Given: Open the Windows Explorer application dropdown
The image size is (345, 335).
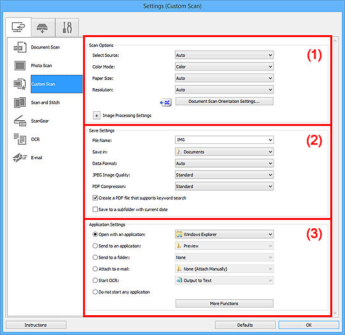Looking at the screenshot, I should click(x=224, y=235).
